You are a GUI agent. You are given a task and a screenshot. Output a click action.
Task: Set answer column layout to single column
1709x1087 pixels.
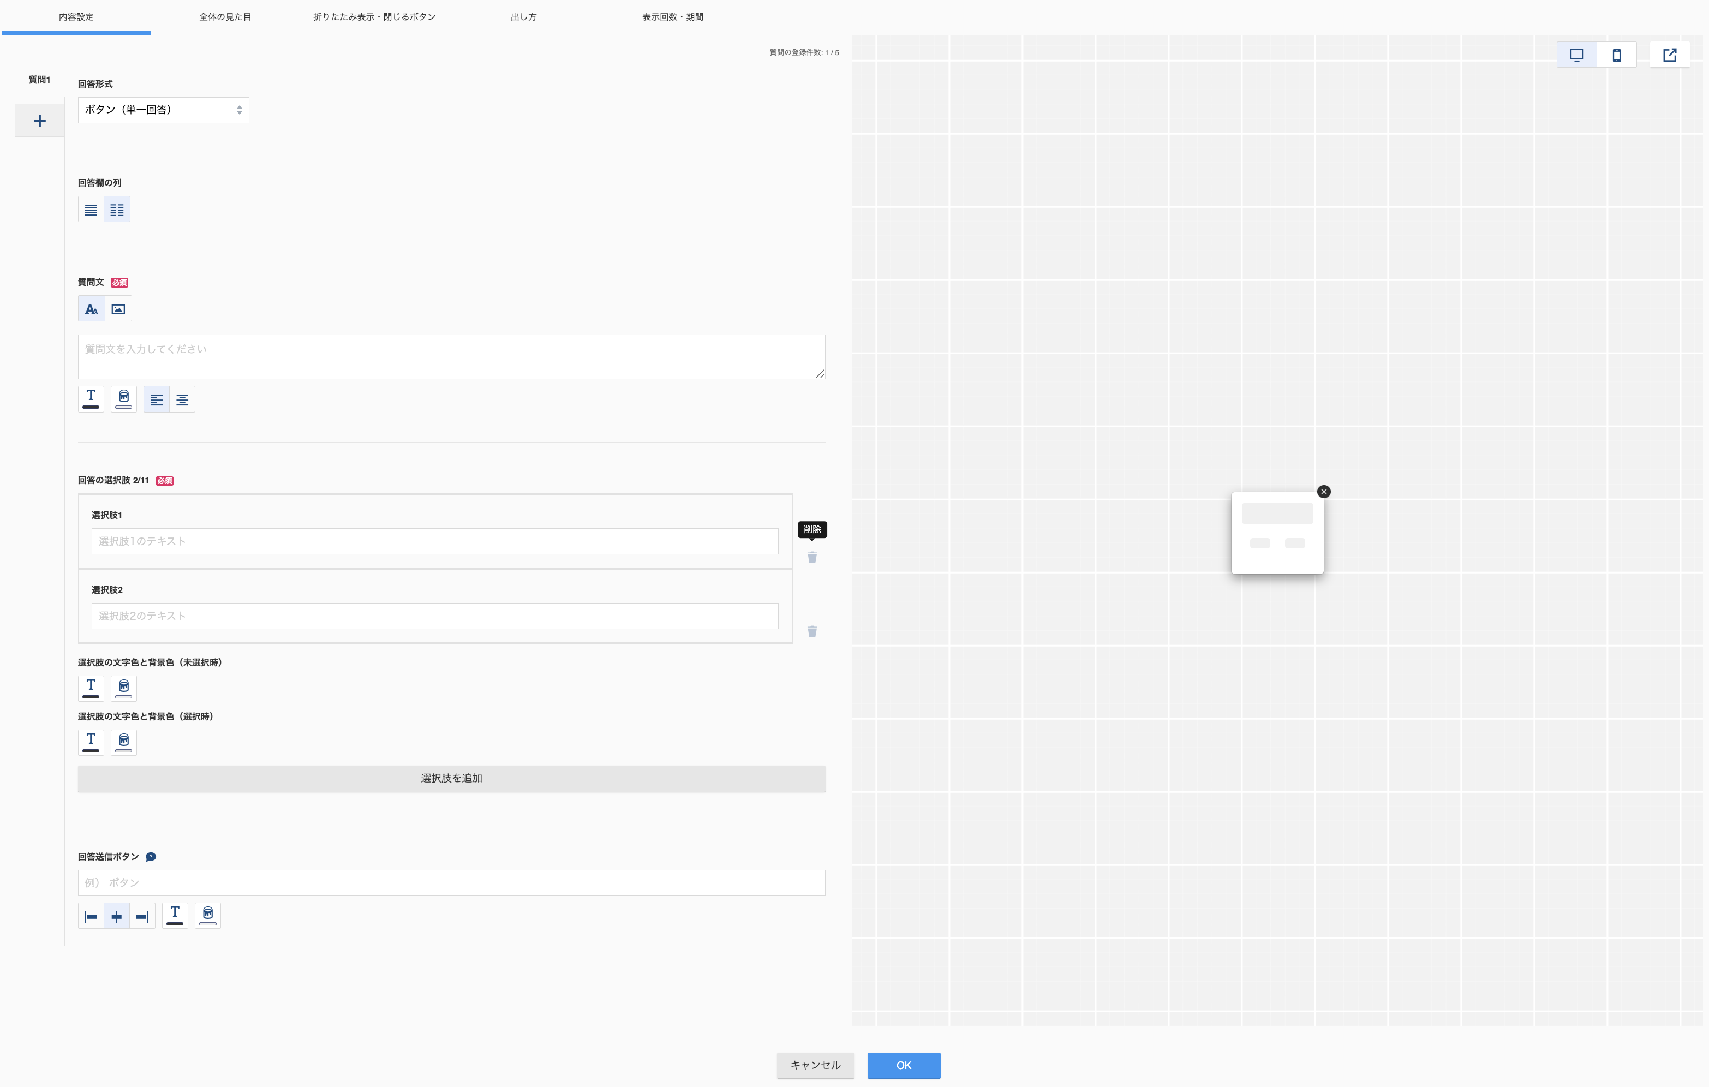tap(91, 210)
